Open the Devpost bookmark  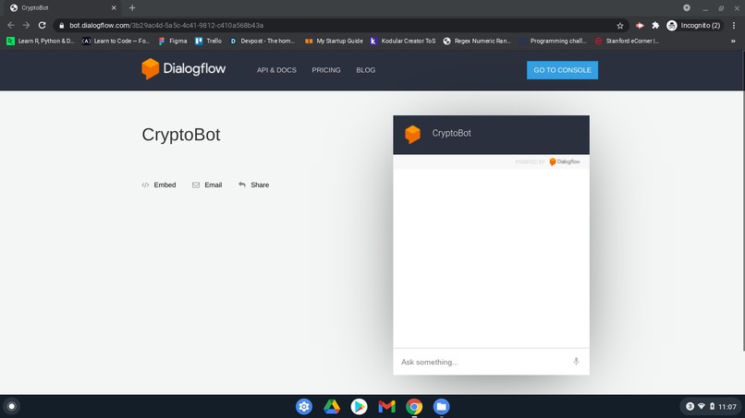263,41
